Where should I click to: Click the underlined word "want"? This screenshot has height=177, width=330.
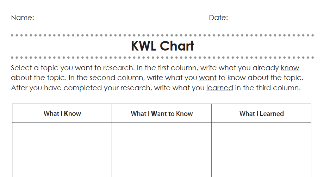point(208,78)
